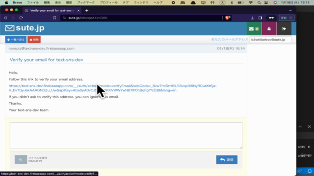Click the input source A icon
Image resolution: width=314 pixels, height=176 pixels.
[222, 2]
